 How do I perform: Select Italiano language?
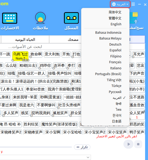116,68
